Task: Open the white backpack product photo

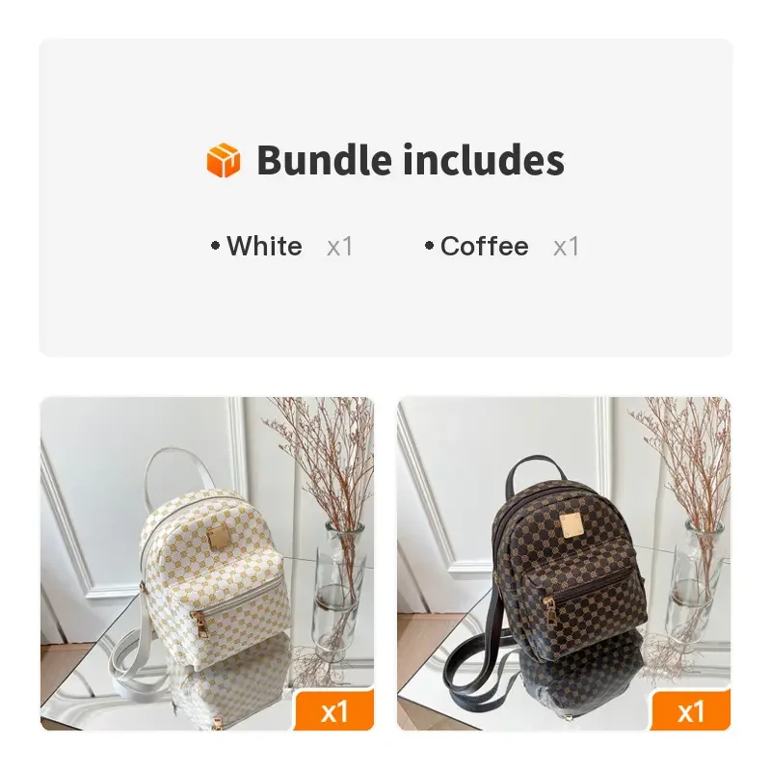Action: pyautogui.click(x=207, y=564)
